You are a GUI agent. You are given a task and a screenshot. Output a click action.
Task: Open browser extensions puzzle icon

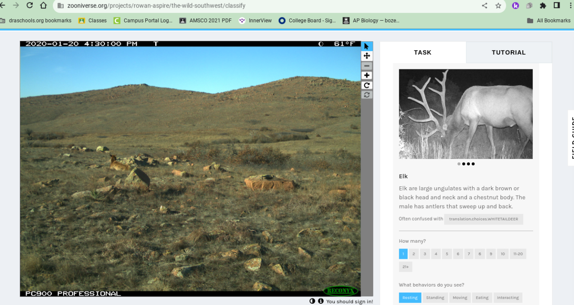coord(543,6)
